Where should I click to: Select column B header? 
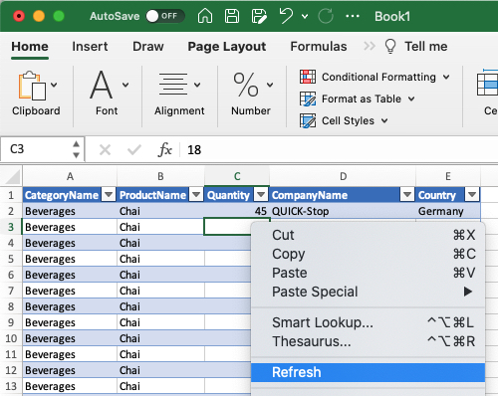click(x=160, y=176)
